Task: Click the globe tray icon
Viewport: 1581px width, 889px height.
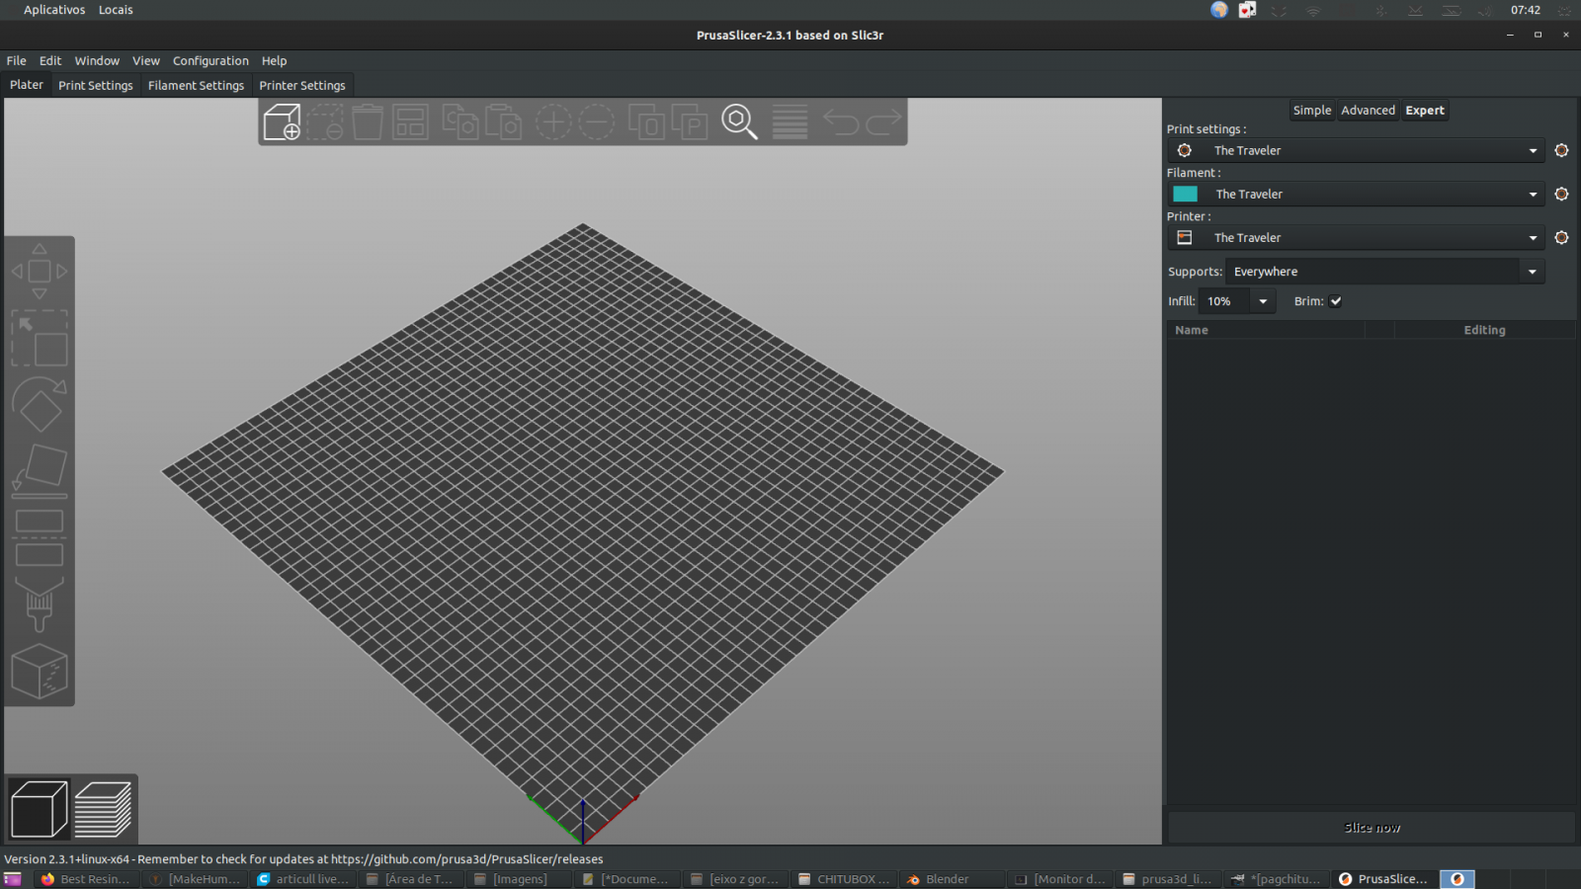Action: click(1219, 10)
